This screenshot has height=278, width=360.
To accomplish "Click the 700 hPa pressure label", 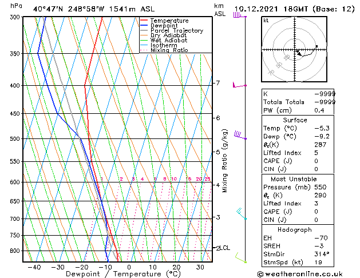I will pos(16,219).
